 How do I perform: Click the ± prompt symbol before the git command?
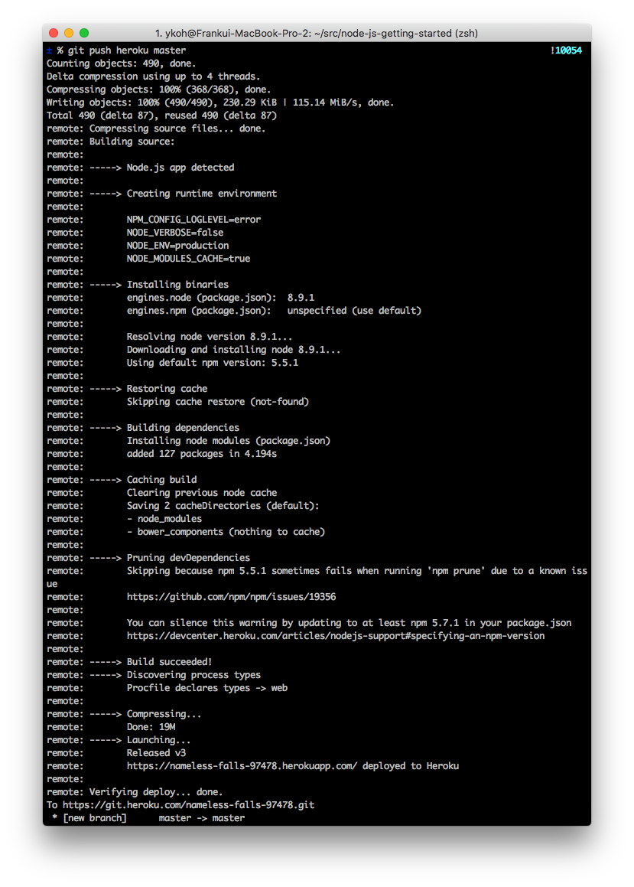click(x=50, y=50)
